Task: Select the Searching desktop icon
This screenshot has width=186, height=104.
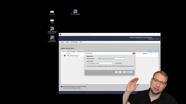Action: tap(52, 12)
